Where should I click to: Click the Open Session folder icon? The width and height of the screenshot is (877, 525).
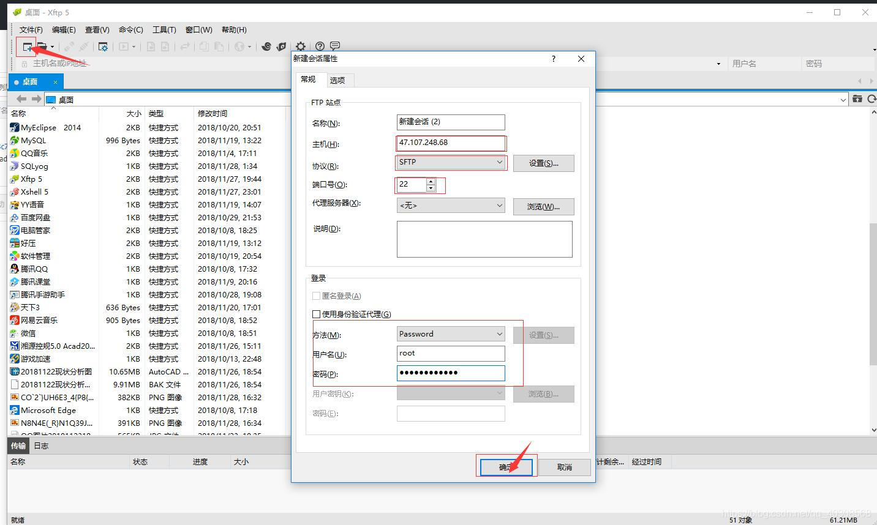tap(42, 47)
